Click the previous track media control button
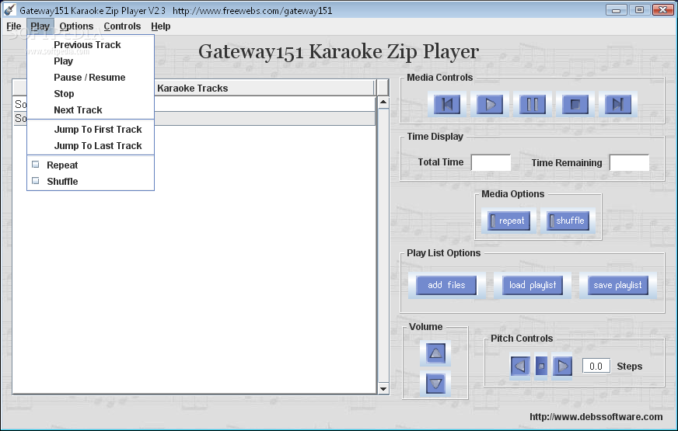 [x=447, y=105]
